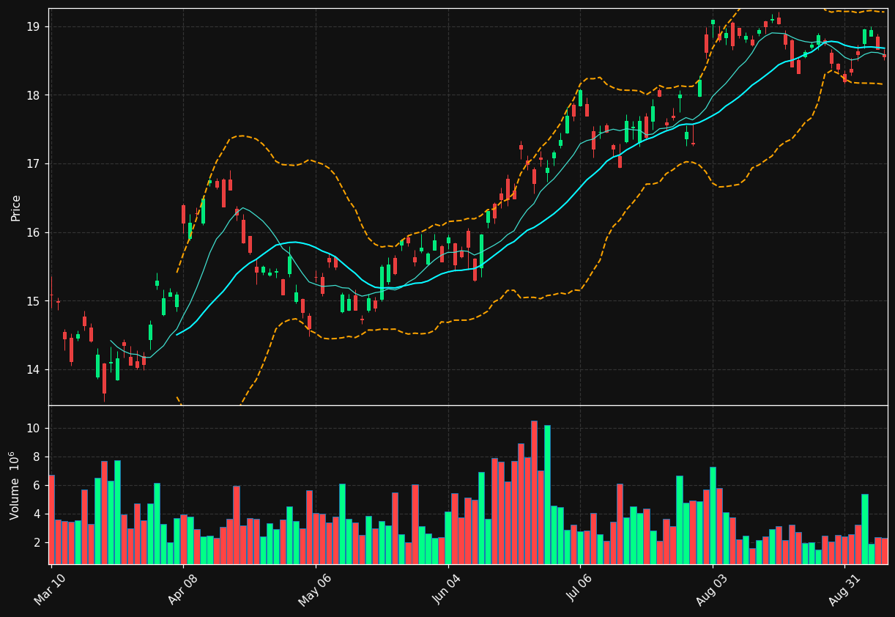The height and width of the screenshot is (617, 895).
Task: Click the Mar 10 date label
Action: pos(50,589)
